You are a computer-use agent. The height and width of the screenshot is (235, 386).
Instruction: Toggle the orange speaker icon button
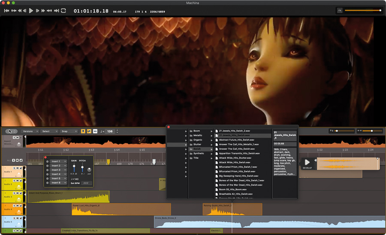coord(89,131)
